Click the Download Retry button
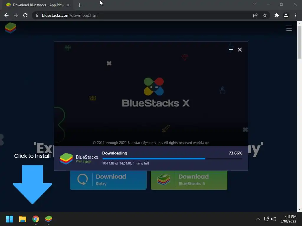The height and width of the screenshot is (226, 302). coord(108,180)
